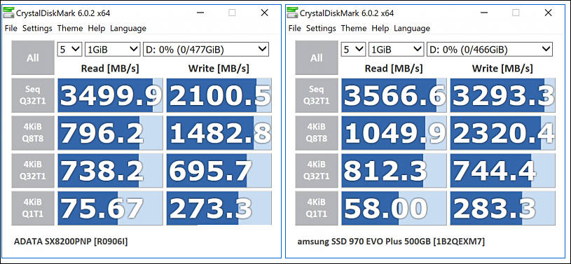Click the 1482.8 write result

[219, 133]
